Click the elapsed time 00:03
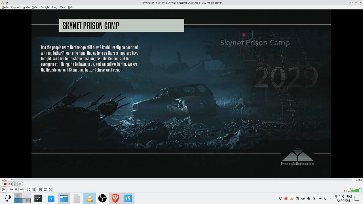Screen dimensions: 363x204 (5, 180)
